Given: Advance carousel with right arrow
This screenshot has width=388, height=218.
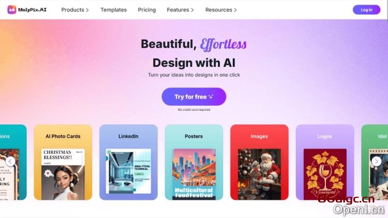Looking at the screenshot, I should coord(377,162).
